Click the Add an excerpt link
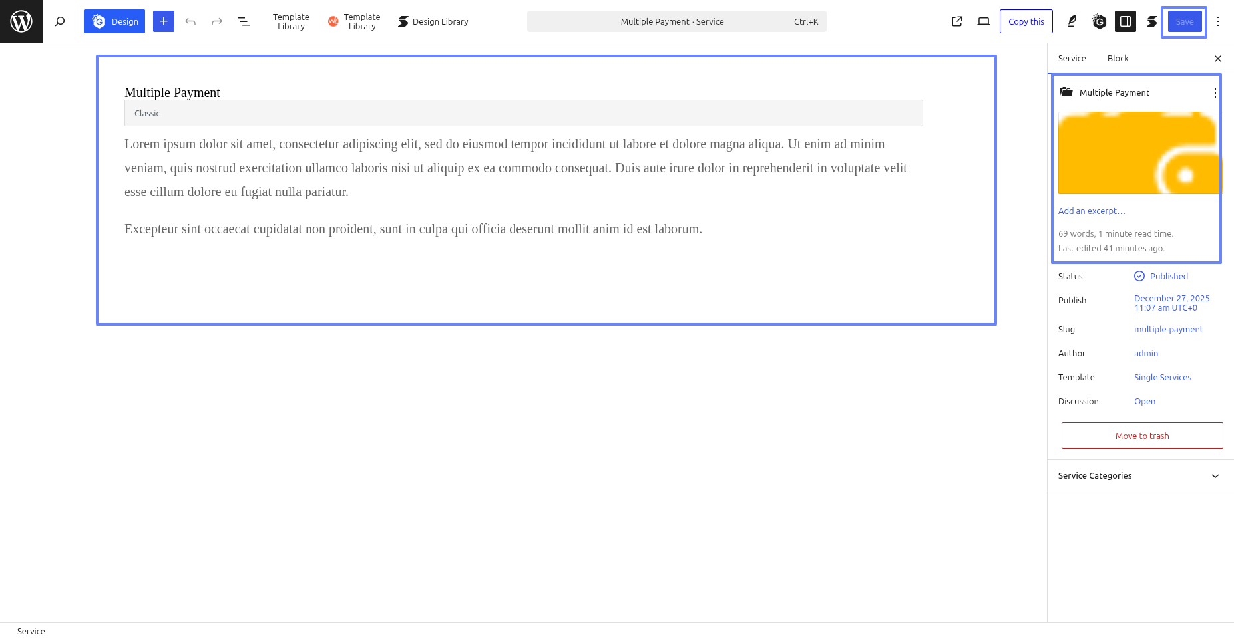Image resolution: width=1234 pixels, height=639 pixels. click(1092, 211)
